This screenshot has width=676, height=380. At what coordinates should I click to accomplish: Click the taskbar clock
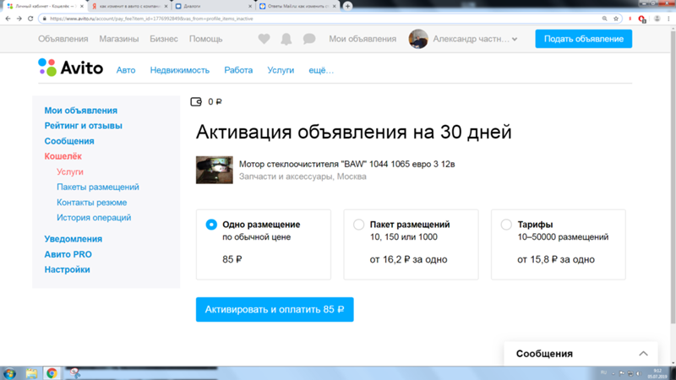658,373
